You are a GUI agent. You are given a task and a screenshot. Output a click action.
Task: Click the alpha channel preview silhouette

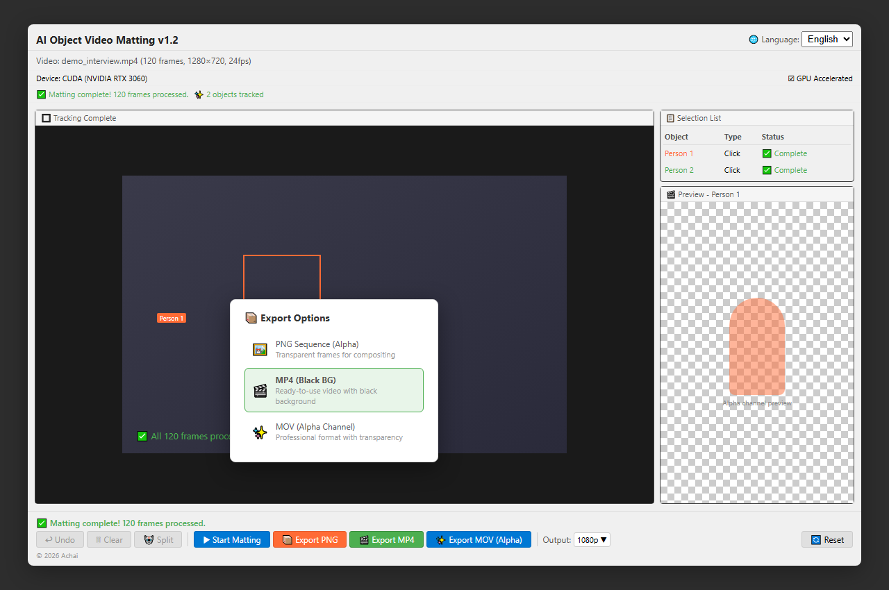757,347
